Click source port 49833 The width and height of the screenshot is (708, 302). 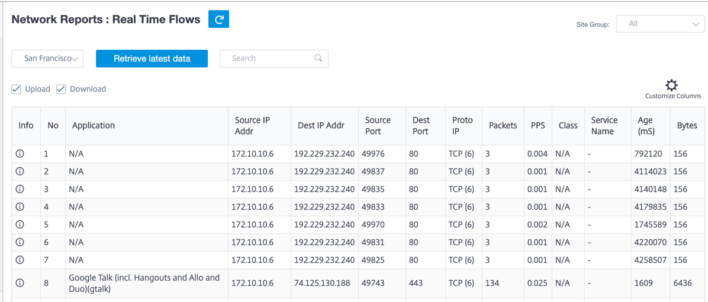[374, 206]
